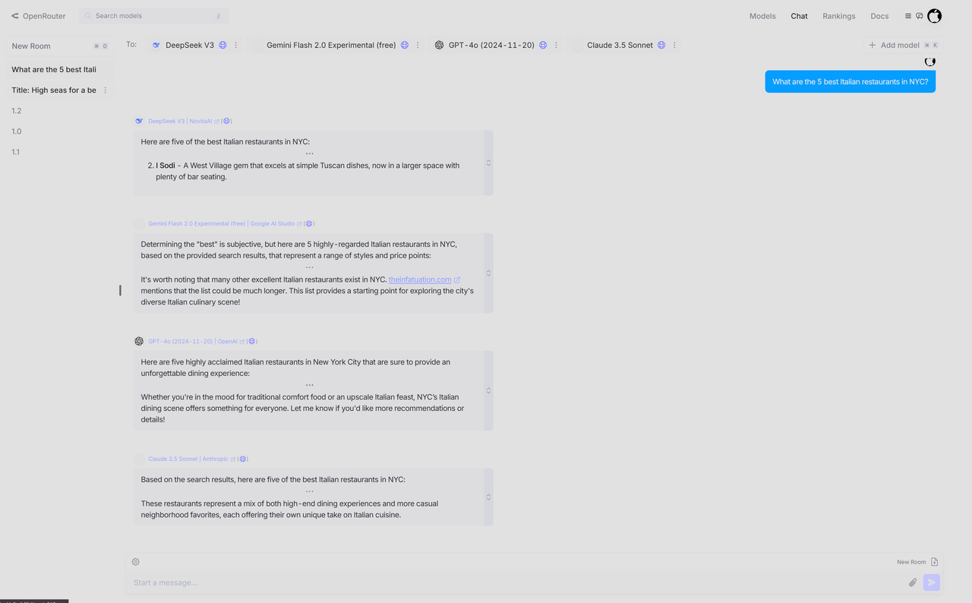Click the ellipsis in the Gemini response
This screenshot has width=972, height=603.
click(x=310, y=267)
